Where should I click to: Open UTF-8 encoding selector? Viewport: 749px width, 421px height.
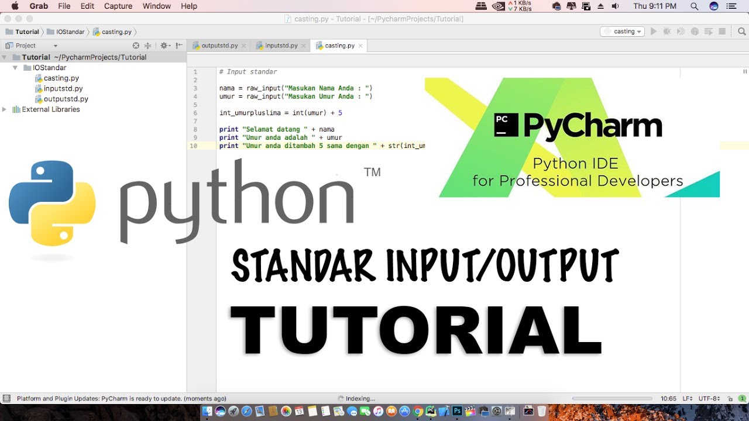click(709, 398)
